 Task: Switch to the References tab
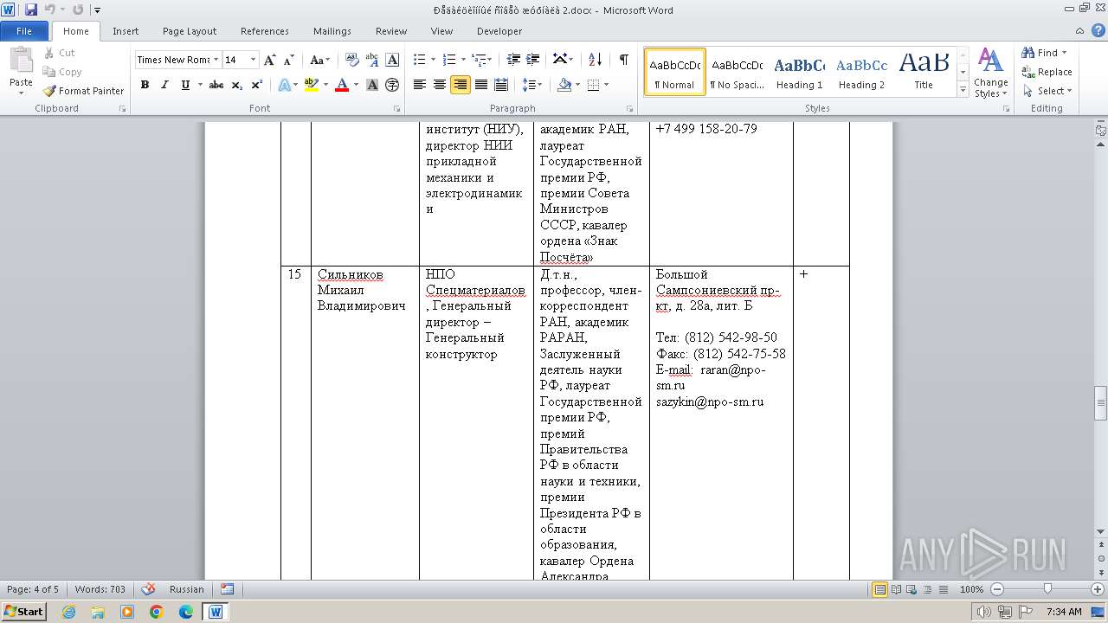click(265, 31)
